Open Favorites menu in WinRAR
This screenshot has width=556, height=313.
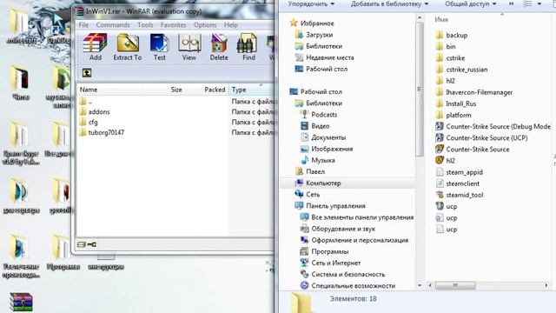point(173,25)
